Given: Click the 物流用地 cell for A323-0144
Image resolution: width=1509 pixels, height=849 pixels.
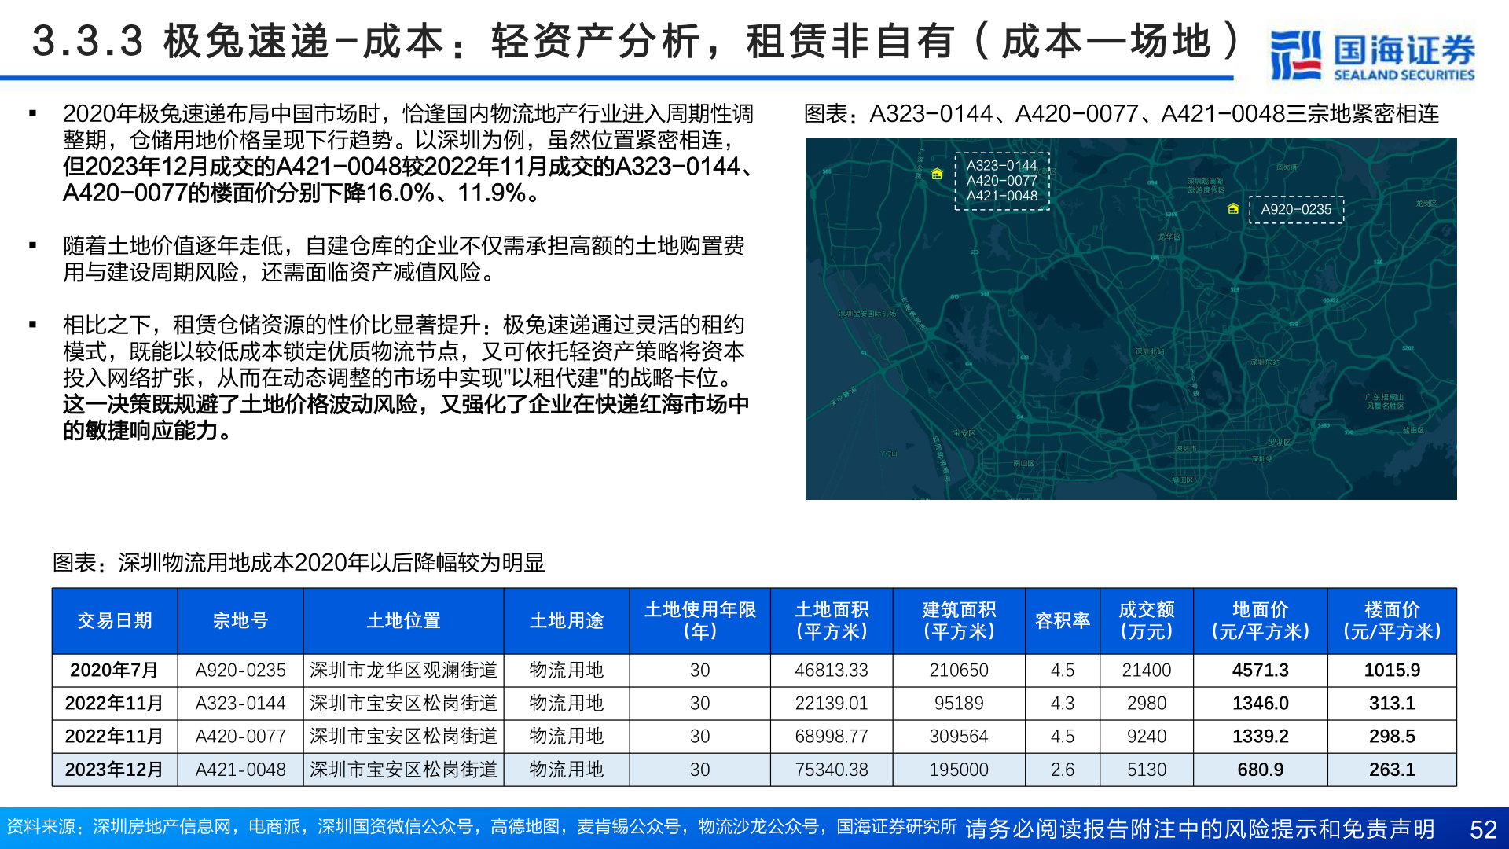Looking at the screenshot, I should pyautogui.click(x=567, y=704).
